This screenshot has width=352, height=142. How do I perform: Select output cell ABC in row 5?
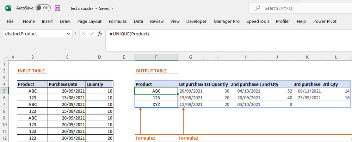[156, 91]
